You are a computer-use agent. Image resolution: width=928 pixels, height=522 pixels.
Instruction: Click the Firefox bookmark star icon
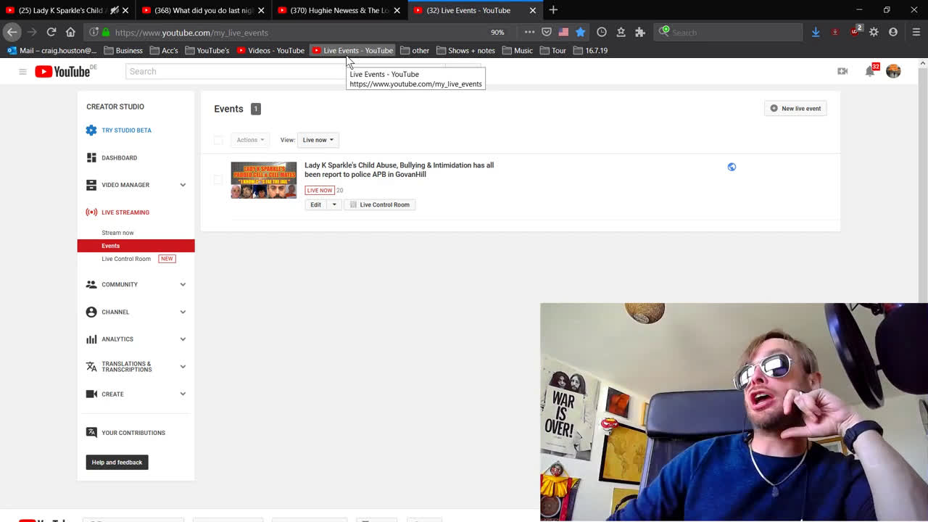tap(580, 32)
